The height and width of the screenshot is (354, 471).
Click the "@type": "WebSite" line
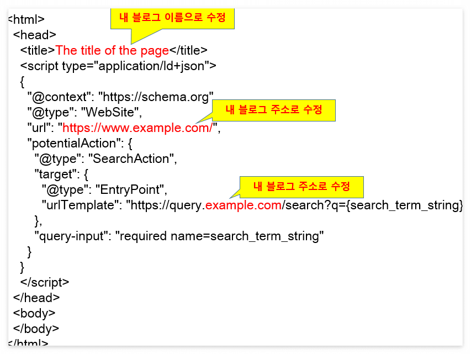click(84, 113)
